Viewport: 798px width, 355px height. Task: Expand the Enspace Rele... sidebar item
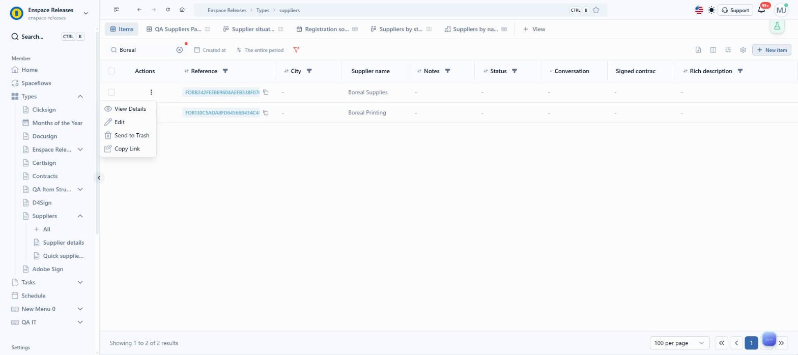click(80, 150)
